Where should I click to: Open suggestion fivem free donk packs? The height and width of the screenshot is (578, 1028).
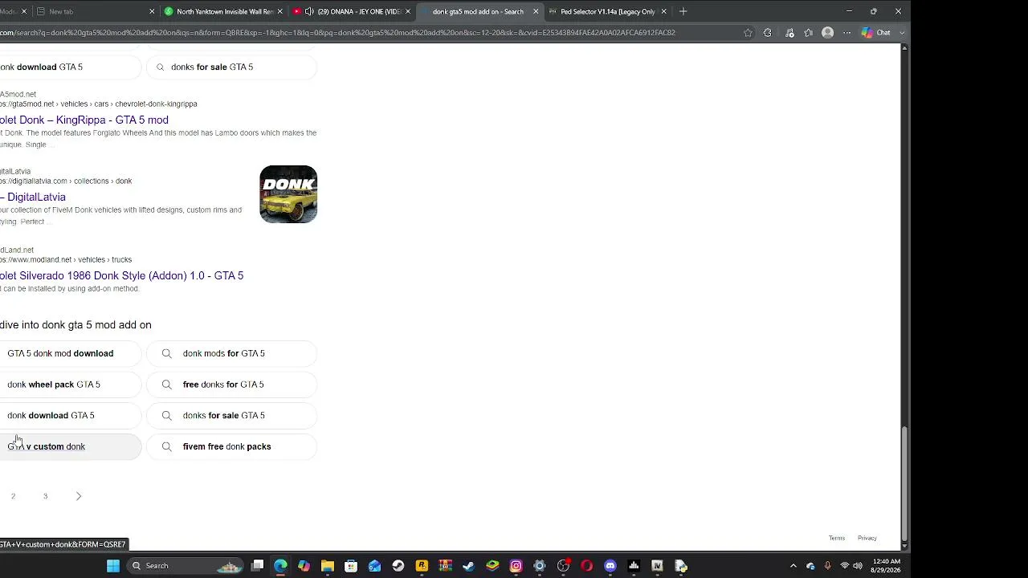(231, 447)
